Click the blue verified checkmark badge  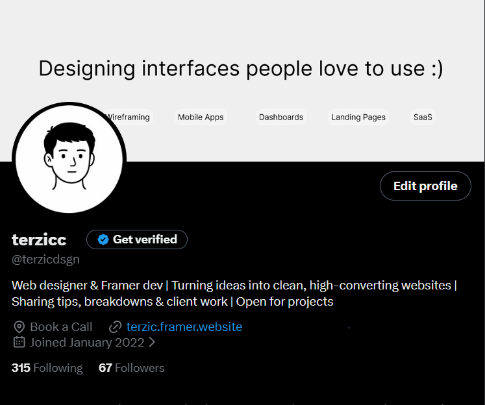coord(103,239)
